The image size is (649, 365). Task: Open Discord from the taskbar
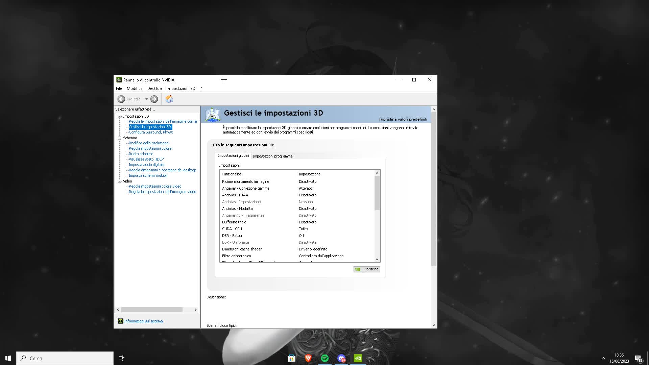(341, 358)
